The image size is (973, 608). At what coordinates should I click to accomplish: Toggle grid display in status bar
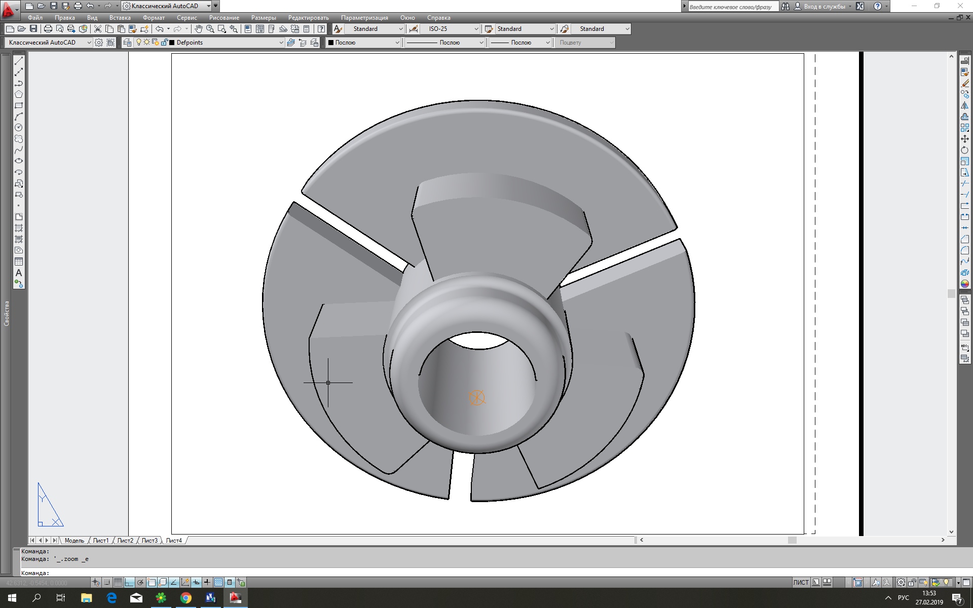118,582
